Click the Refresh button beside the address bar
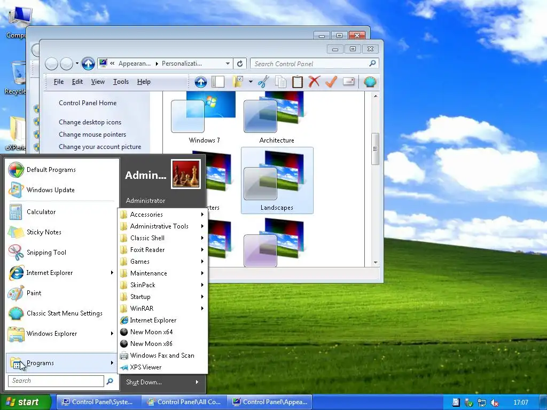 point(240,64)
